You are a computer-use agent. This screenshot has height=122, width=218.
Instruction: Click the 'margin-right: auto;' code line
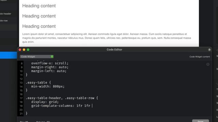click(x=50, y=67)
